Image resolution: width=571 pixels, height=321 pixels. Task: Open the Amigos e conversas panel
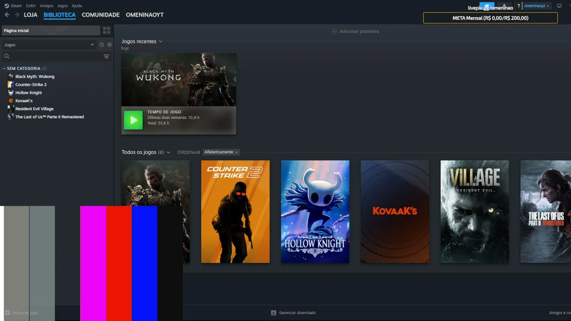(x=560, y=313)
